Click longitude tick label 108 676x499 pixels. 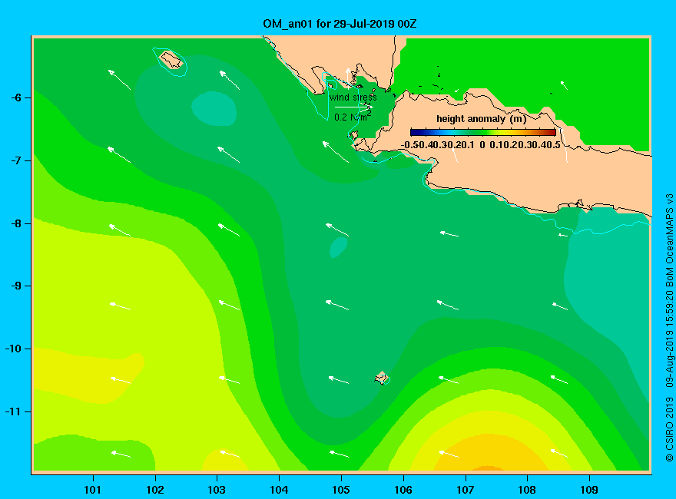coord(527,490)
